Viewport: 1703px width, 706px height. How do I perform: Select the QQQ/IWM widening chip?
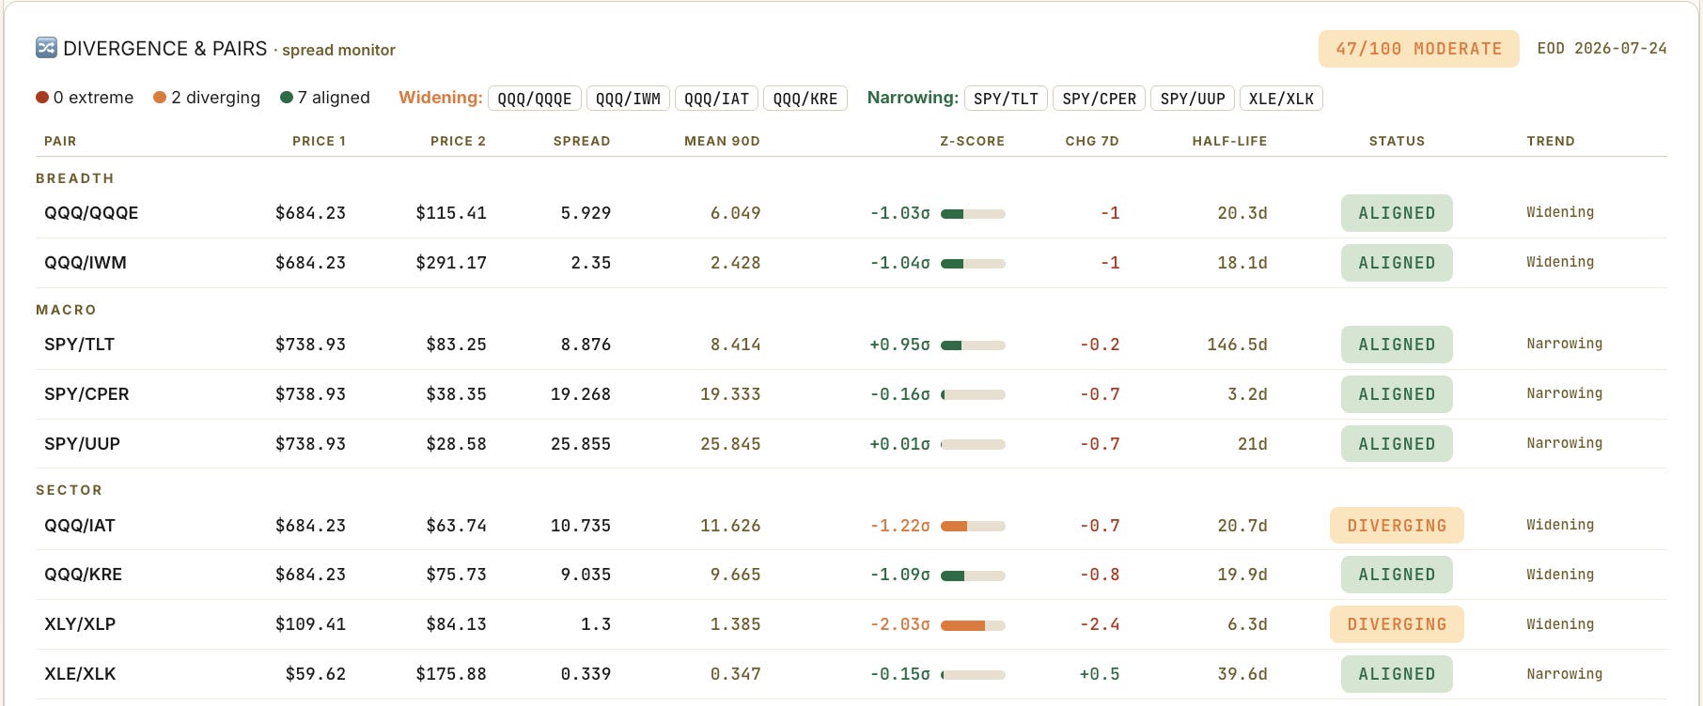(628, 99)
